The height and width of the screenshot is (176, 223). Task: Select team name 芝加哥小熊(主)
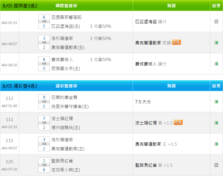tap(66, 170)
